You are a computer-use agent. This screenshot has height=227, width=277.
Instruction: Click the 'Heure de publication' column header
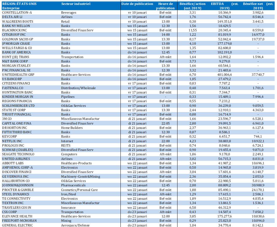(x=165, y=6)
